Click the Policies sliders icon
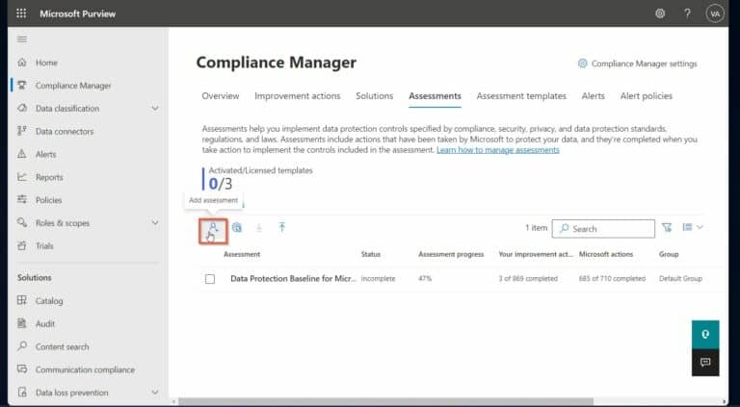 [22, 200]
